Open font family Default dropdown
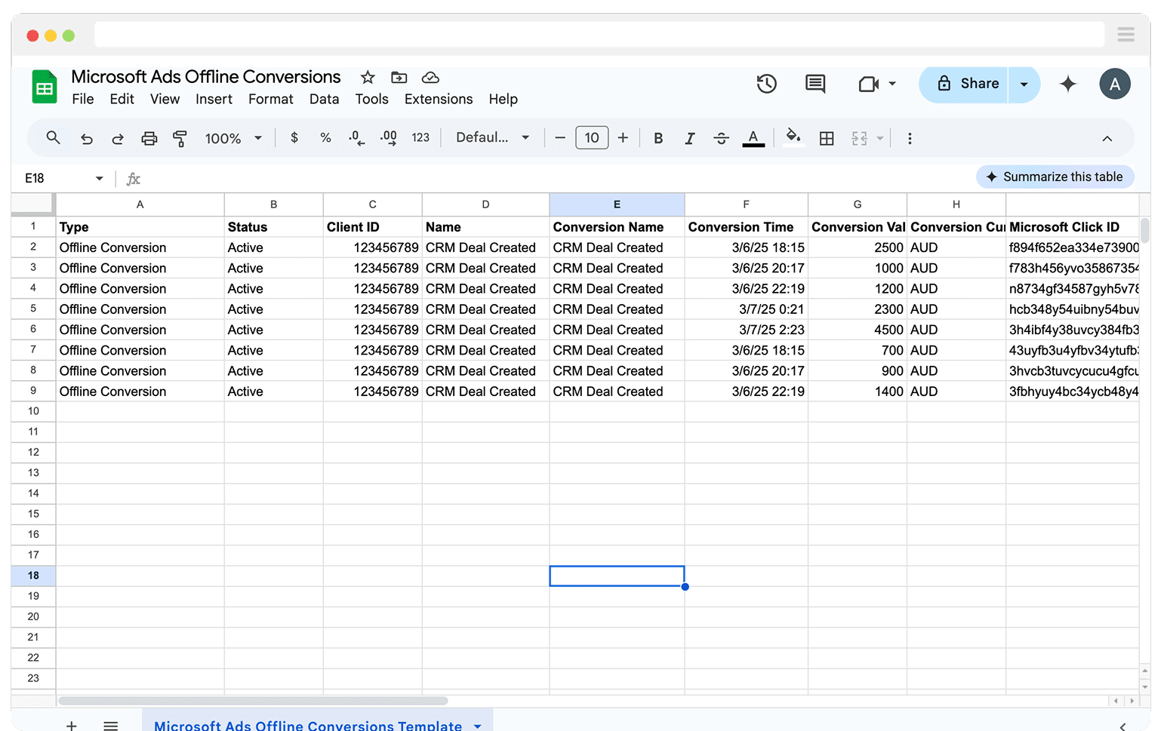The height and width of the screenshot is (731, 1161). [x=492, y=138]
